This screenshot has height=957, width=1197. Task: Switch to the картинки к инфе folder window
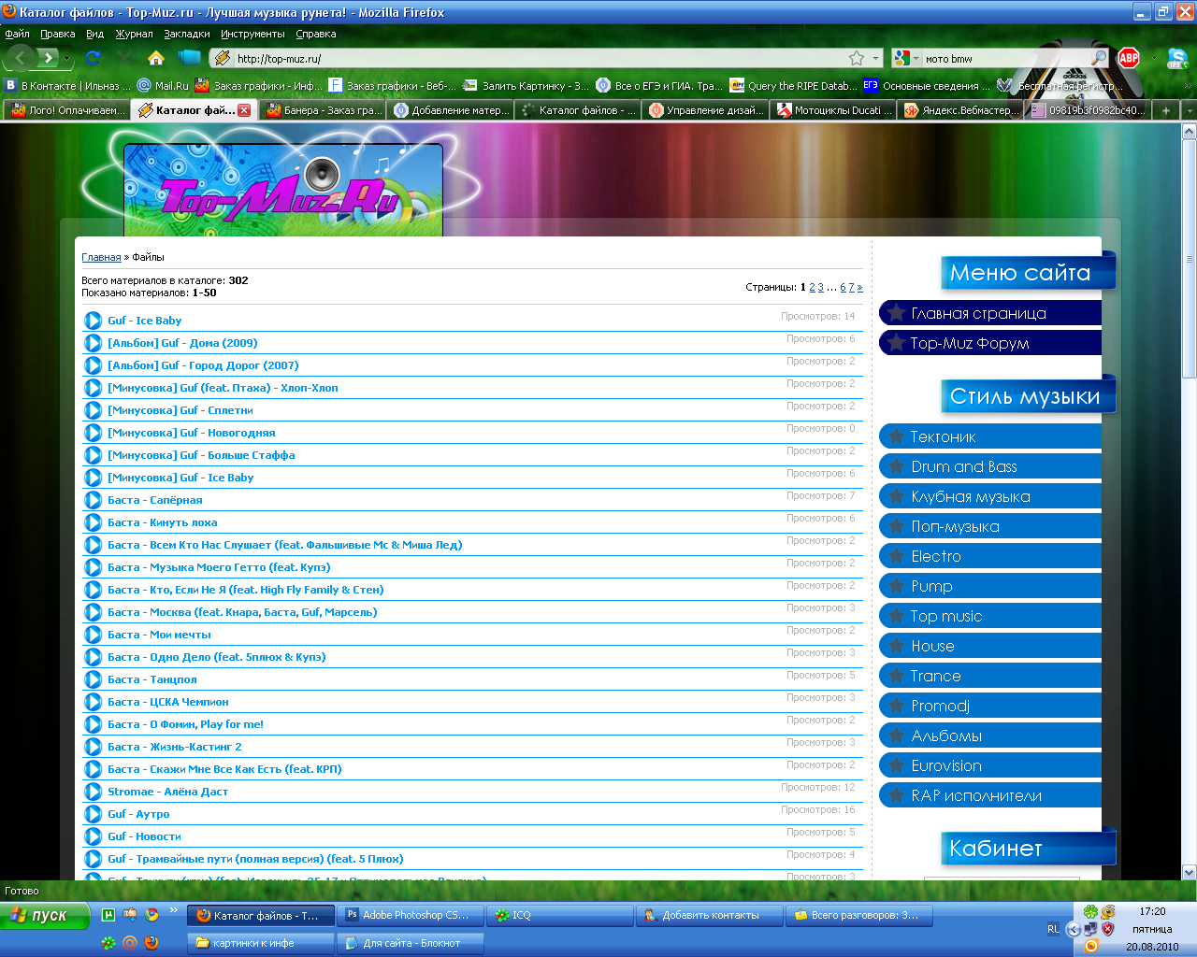(261, 943)
